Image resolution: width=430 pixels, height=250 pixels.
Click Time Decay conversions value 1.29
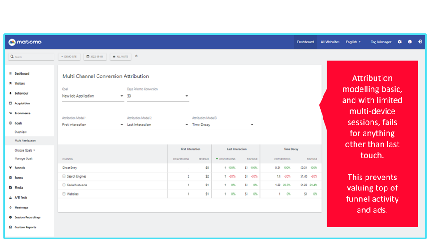pos(278,185)
